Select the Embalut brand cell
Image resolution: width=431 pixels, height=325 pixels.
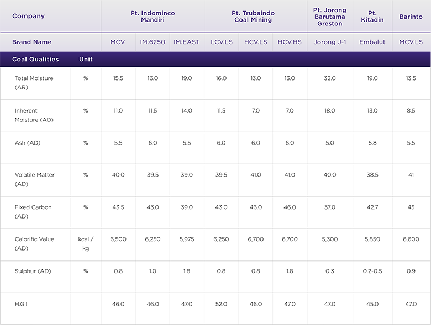[372, 42]
